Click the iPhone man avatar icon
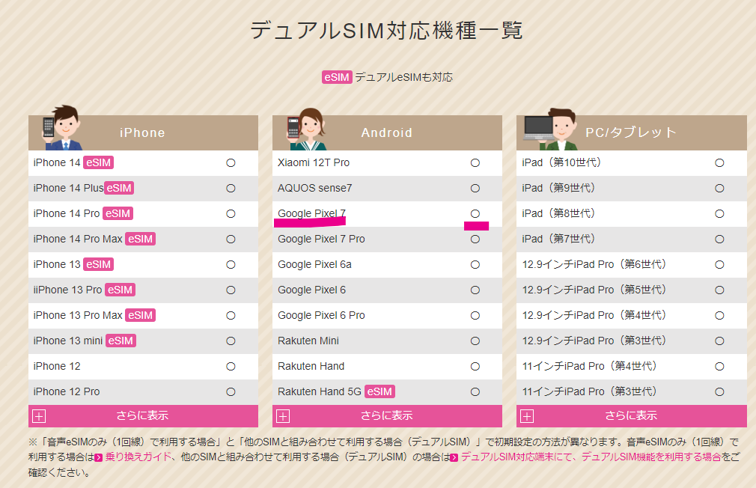756x488 pixels. click(61, 128)
